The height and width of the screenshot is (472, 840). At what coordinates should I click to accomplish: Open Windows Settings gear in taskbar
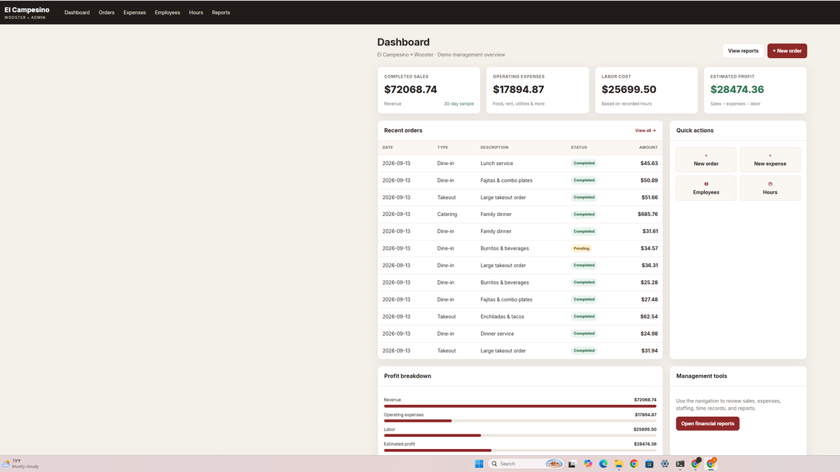(x=665, y=464)
